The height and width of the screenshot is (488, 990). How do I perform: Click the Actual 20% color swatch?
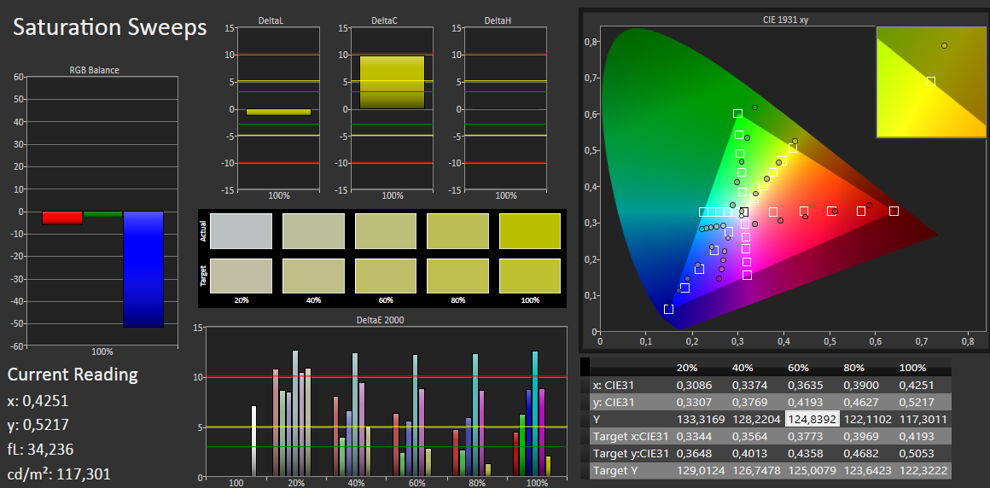(242, 231)
